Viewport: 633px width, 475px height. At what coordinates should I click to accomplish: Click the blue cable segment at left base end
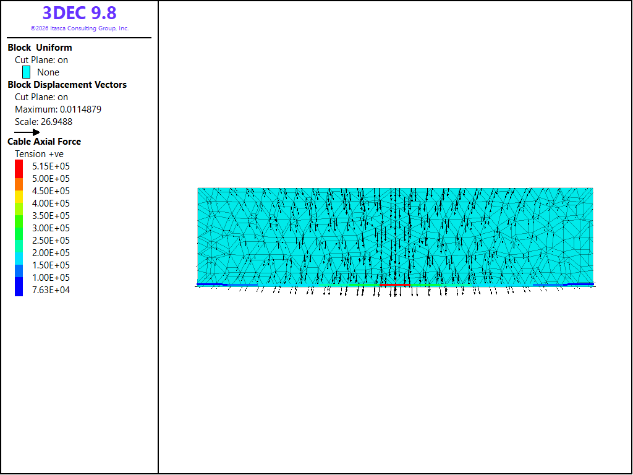(210, 285)
